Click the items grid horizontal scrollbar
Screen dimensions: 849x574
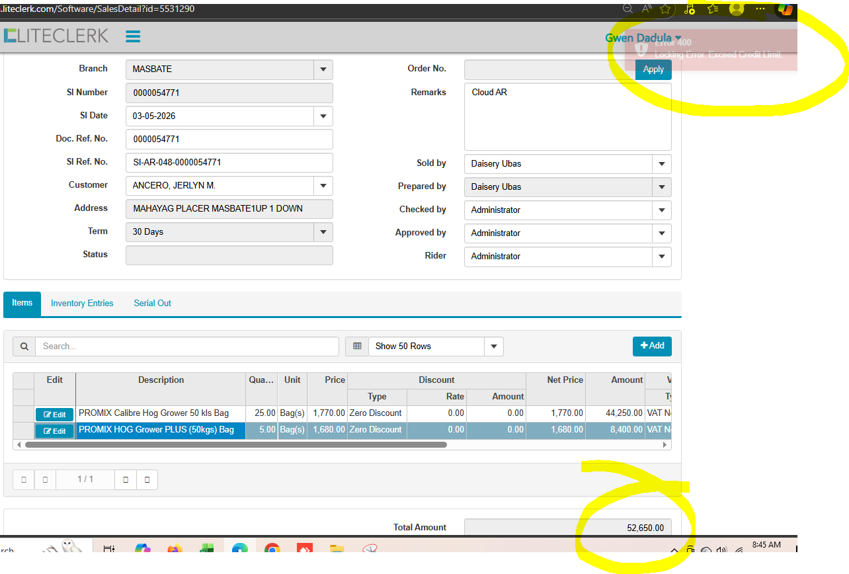tap(235, 445)
